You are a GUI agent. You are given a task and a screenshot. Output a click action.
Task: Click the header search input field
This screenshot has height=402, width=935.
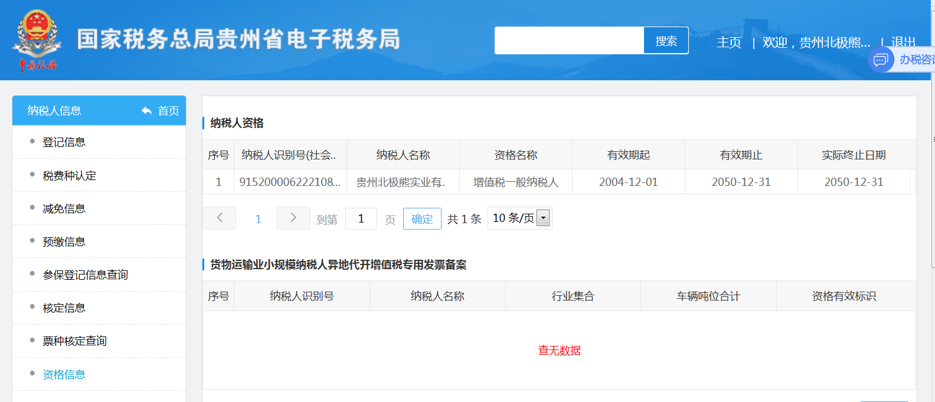tap(569, 41)
